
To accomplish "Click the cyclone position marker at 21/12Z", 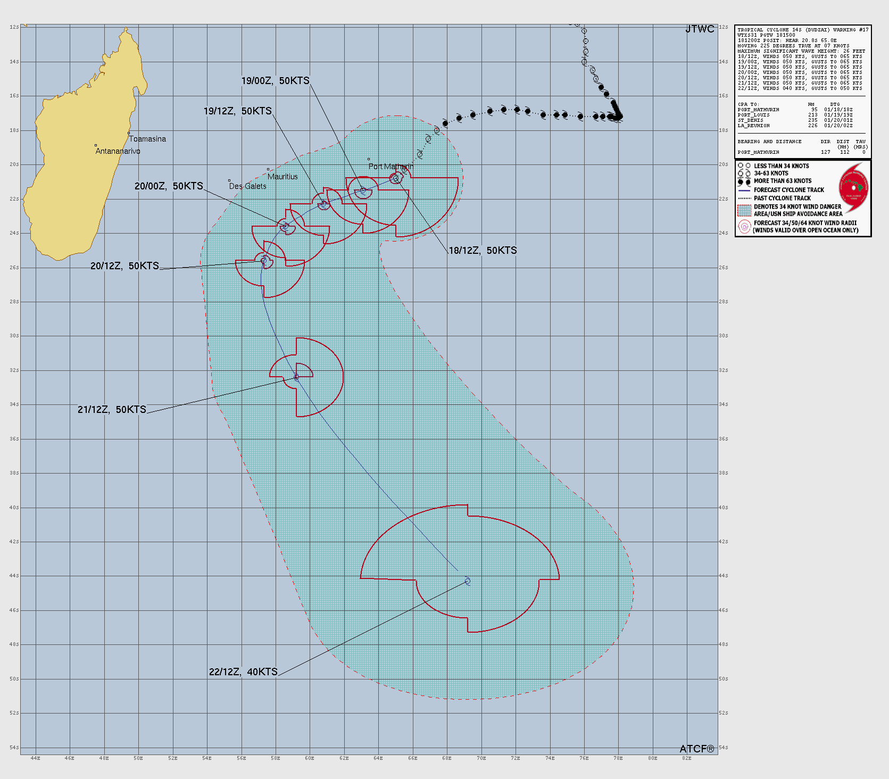I will click(296, 377).
